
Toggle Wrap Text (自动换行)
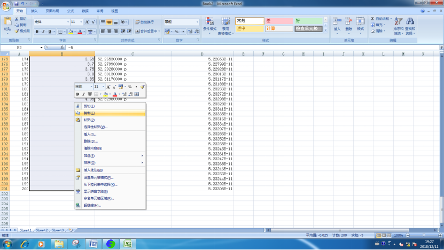144,22
